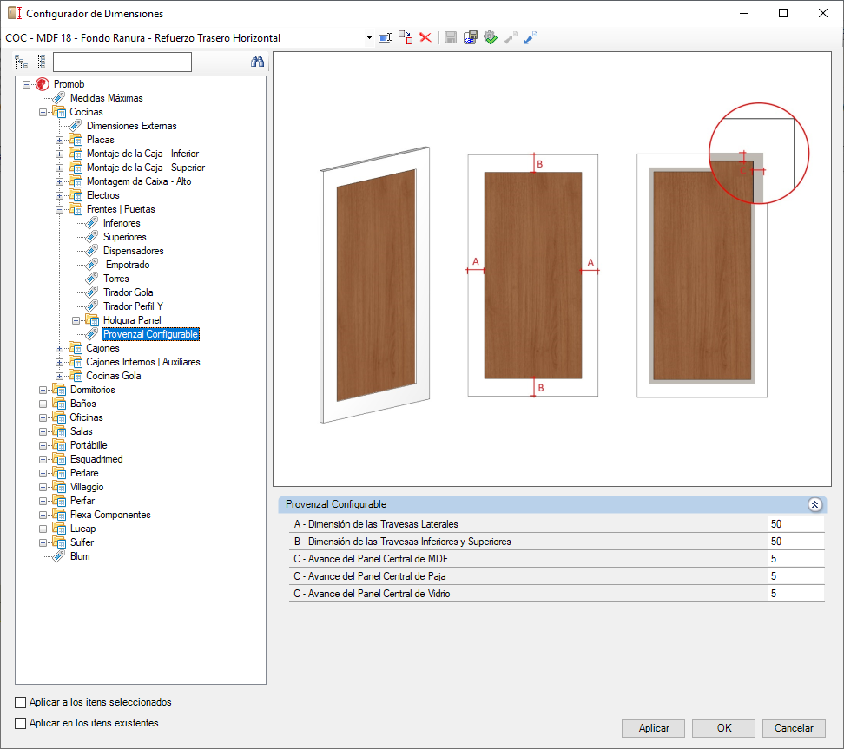Expand the Placas folder
844x749 pixels.
pyautogui.click(x=60, y=140)
